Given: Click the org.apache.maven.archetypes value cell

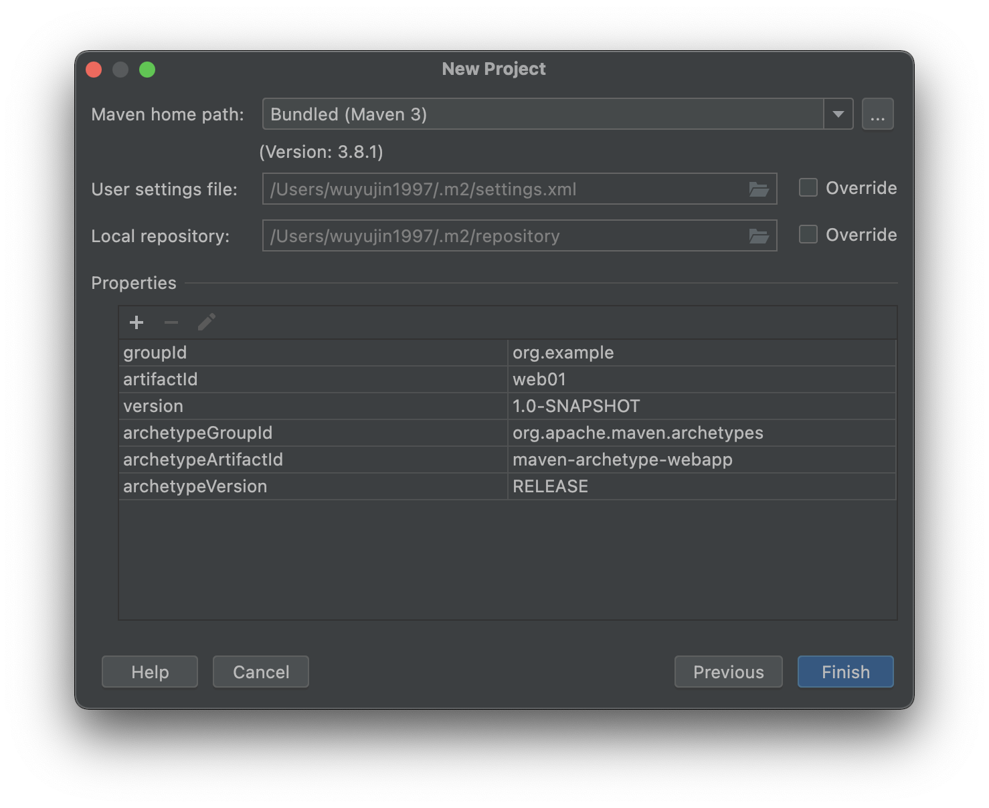Looking at the screenshot, I should pyautogui.click(x=702, y=433).
